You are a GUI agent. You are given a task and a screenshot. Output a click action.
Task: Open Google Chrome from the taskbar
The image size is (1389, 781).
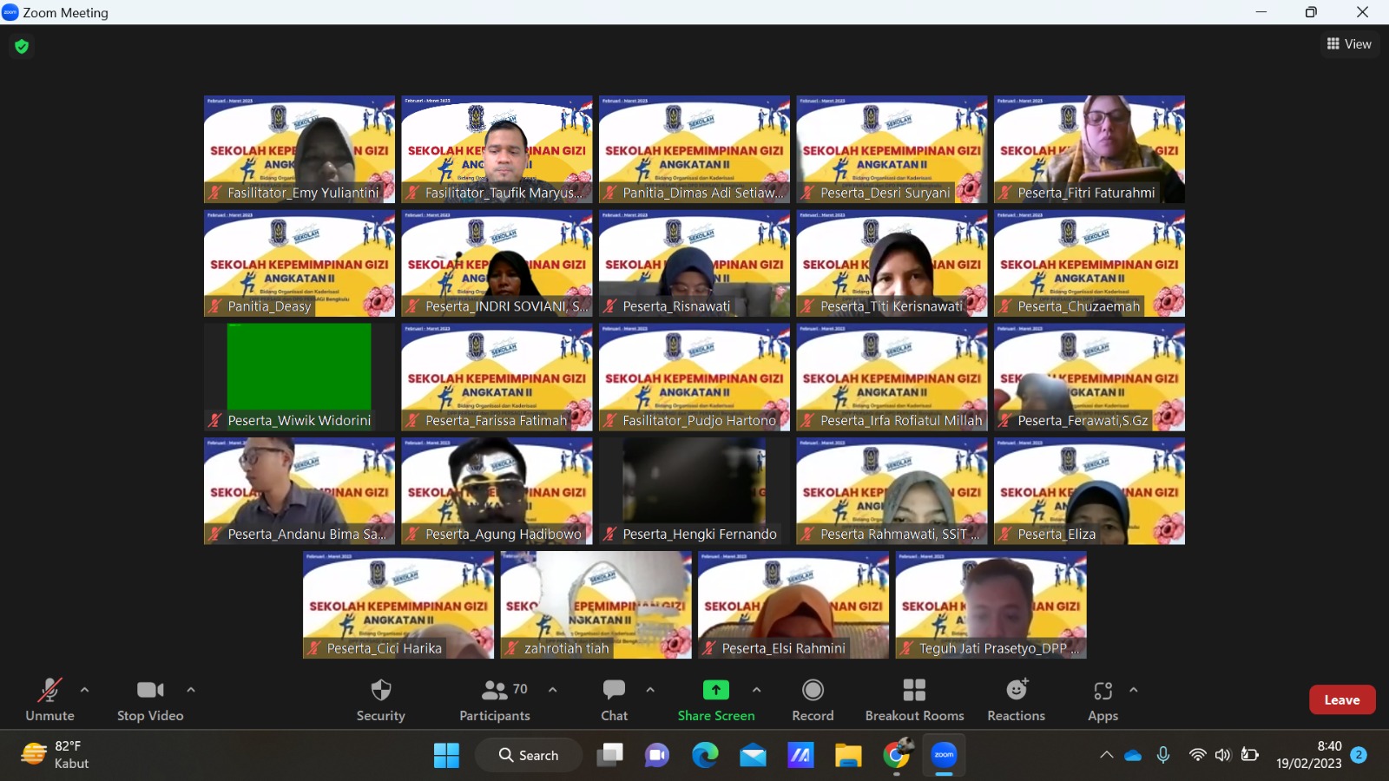(x=896, y=755)
